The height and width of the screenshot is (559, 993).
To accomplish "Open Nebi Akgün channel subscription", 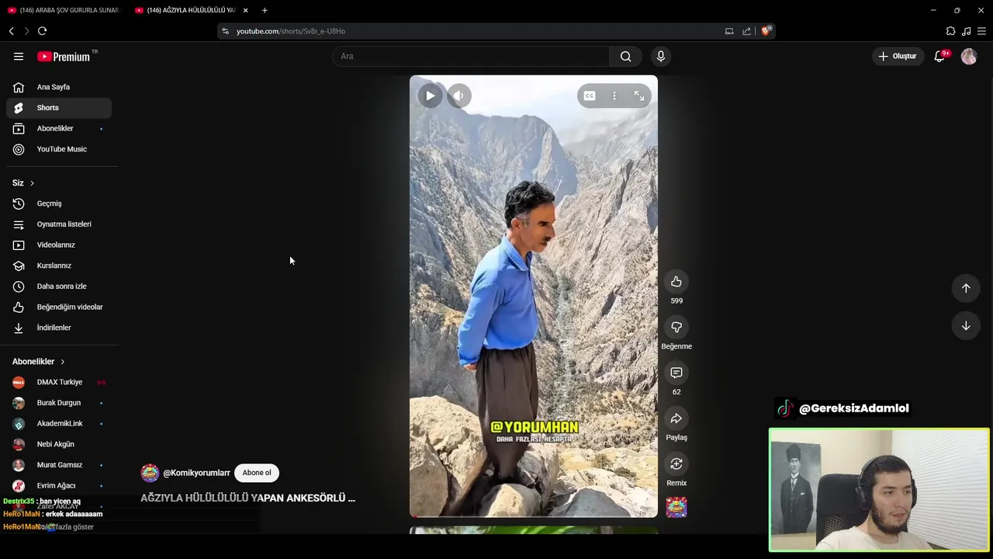I will pos(59,444).
